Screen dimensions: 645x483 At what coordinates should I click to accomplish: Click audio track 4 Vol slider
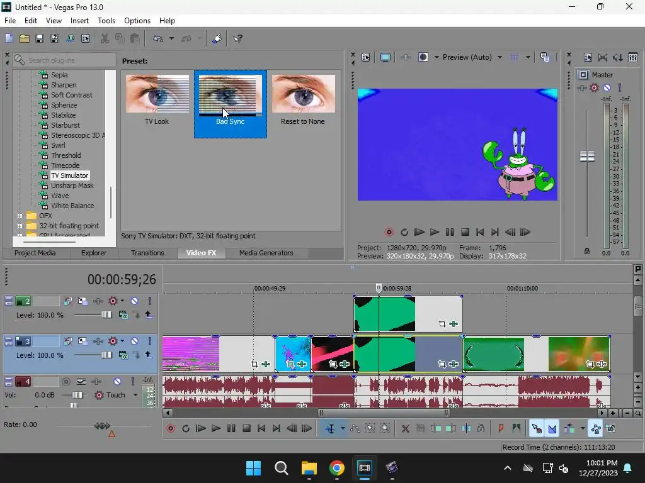coord(77,395)
